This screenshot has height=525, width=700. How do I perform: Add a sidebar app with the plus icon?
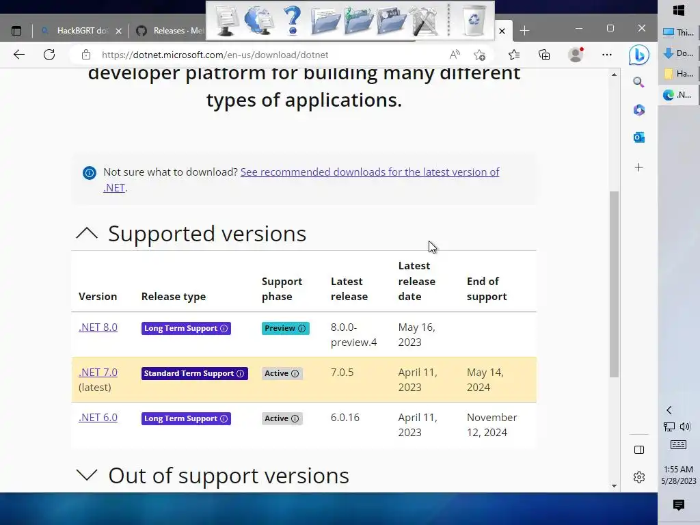tap(639, 167)
